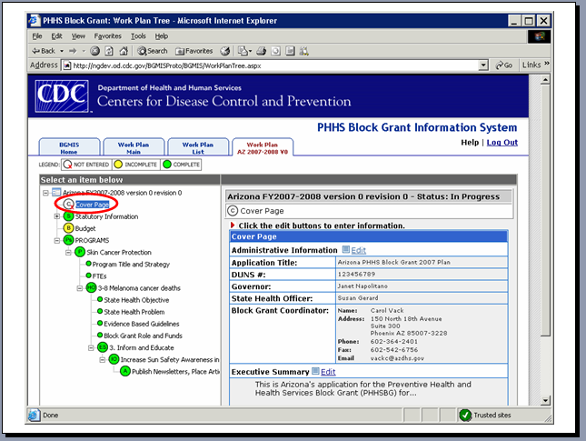
Task: Collapse the Skin Cancer Protection node
Action: pyautogui.click(x=68, y=253)
